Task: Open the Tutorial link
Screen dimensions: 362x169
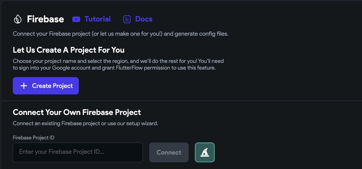Action: point(98,19)
